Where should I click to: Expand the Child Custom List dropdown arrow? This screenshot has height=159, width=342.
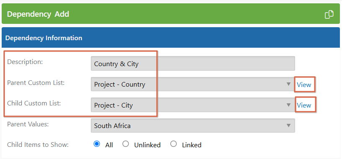(288, 105)
